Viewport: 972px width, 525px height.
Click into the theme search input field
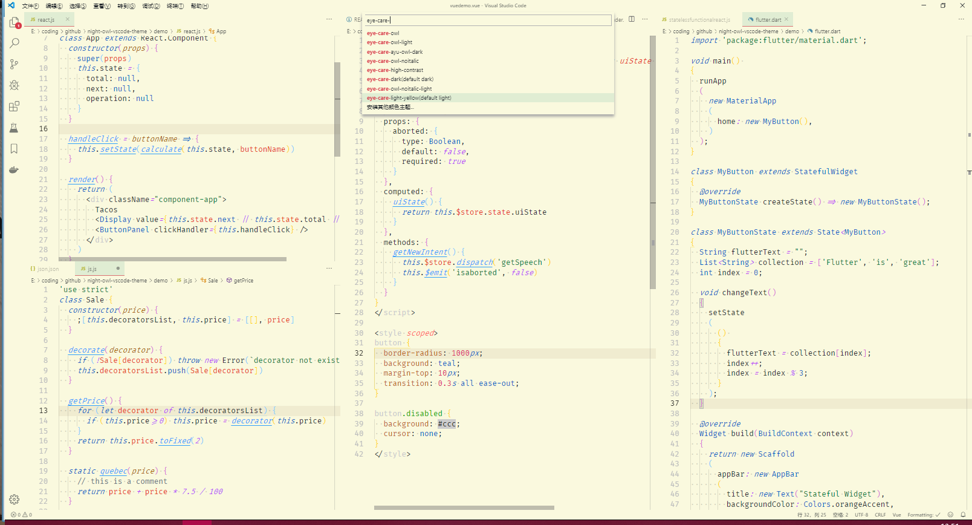[x=488, y=21]
